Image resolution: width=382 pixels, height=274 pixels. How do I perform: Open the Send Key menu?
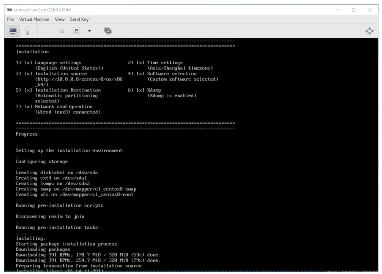click(x=79, y=19)
